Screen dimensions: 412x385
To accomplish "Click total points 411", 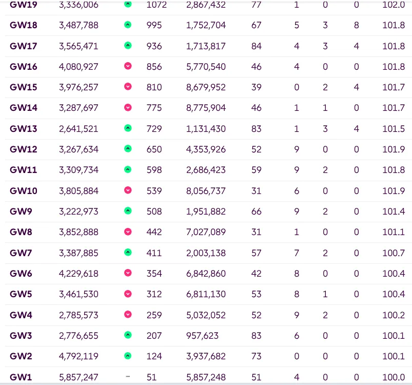I will pos(154,253).
